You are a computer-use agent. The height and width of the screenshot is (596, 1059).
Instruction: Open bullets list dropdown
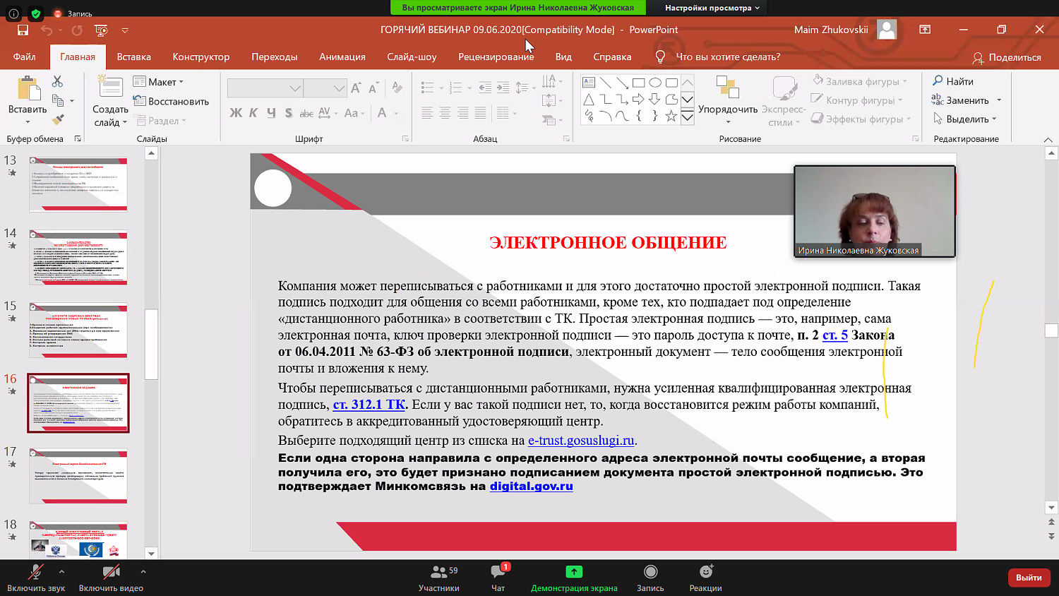pos(441,88)
